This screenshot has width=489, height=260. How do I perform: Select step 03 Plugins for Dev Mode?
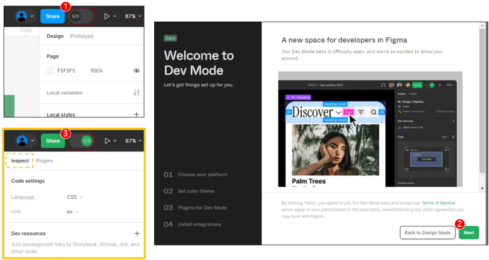click(195, 208)
